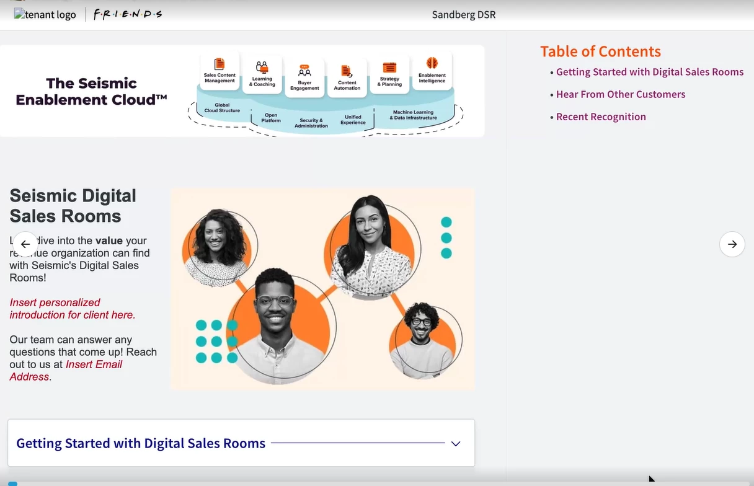The height and width of the screenshot is (486, 754).
Task: Advance carousel with right arrow button
Action: [732, 244]
